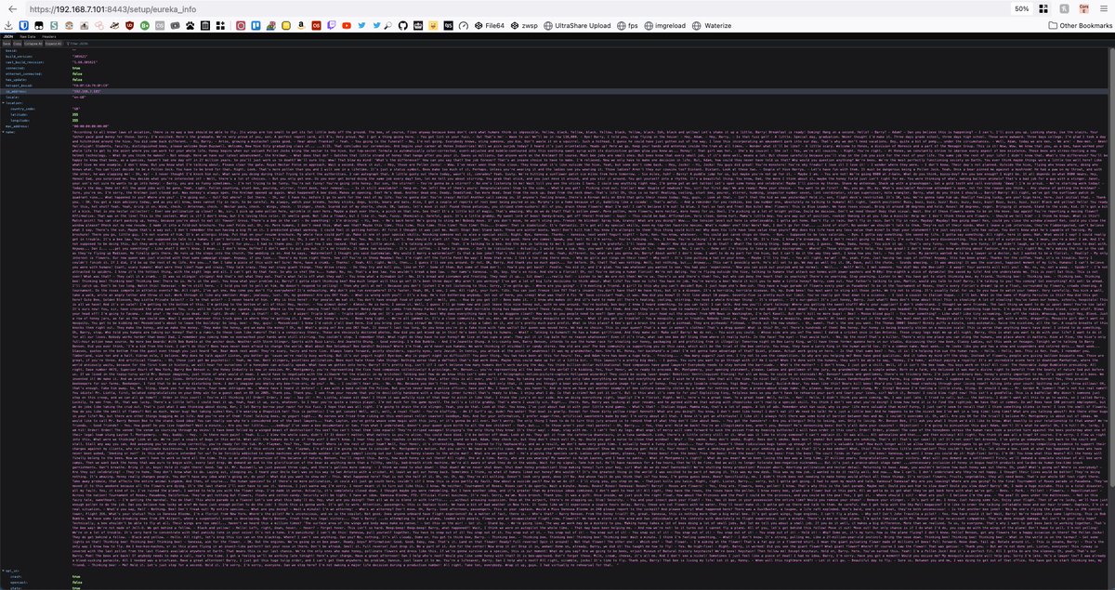Click the extensions grid icon near zoom level
1115x590 pixels.
click(x=1043, y=9)
